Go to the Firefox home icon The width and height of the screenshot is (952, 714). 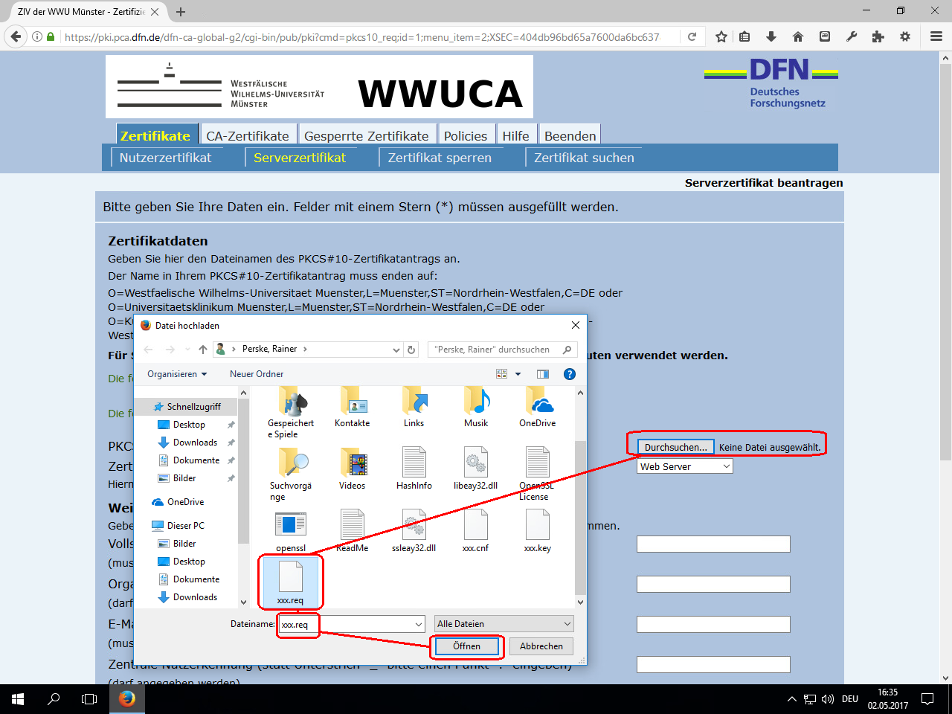click(x=798, y=36)
